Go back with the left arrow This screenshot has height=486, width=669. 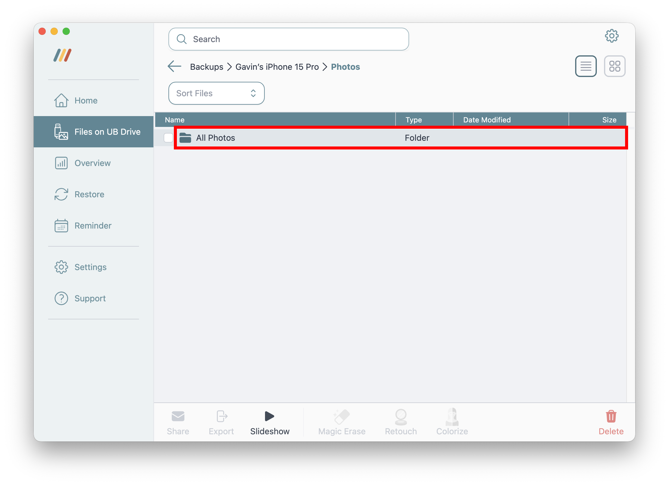click(x=174, y=66)
